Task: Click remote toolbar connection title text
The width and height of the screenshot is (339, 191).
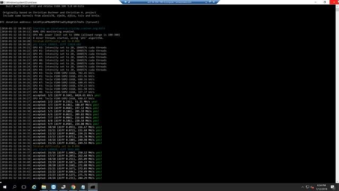Action: click(x=169, y=2)
